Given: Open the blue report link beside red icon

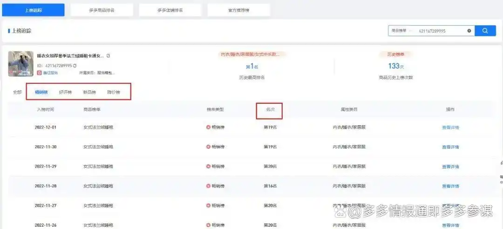Looking at the screenshot, I should 51,73.
